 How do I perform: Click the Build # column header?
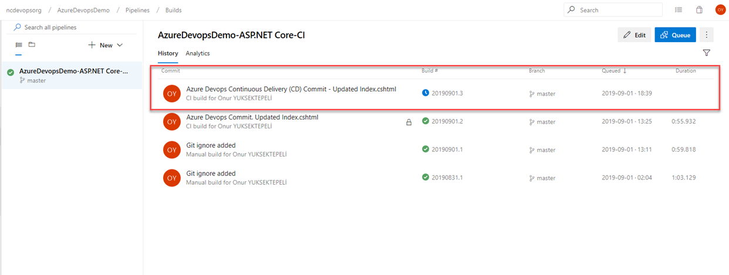(430, 70)
